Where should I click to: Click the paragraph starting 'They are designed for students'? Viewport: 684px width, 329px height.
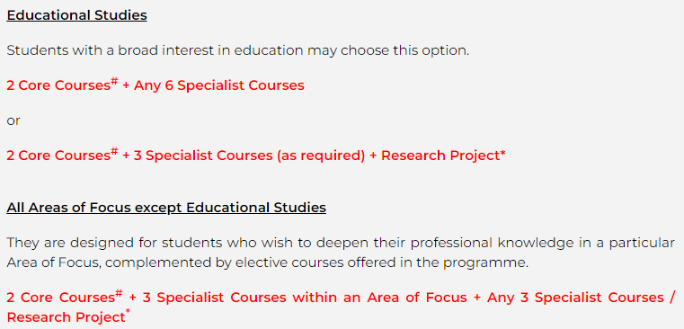point(341,253)
